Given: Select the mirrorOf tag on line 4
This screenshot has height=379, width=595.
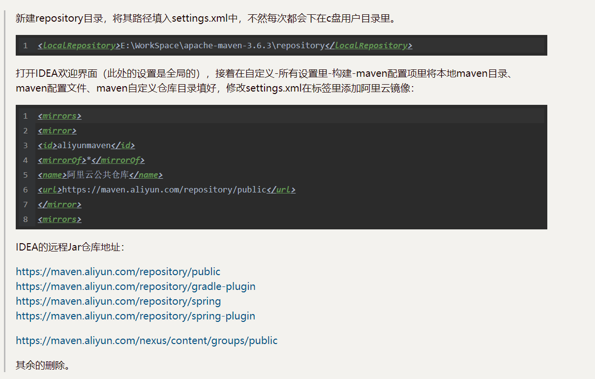Looking at the screenshot, I should click(62, 160).
